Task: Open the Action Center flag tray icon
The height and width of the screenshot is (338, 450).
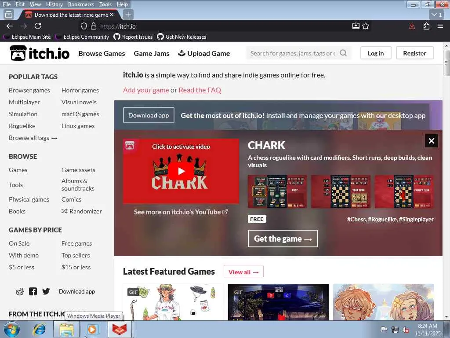Action: click(x=384, y=330)
